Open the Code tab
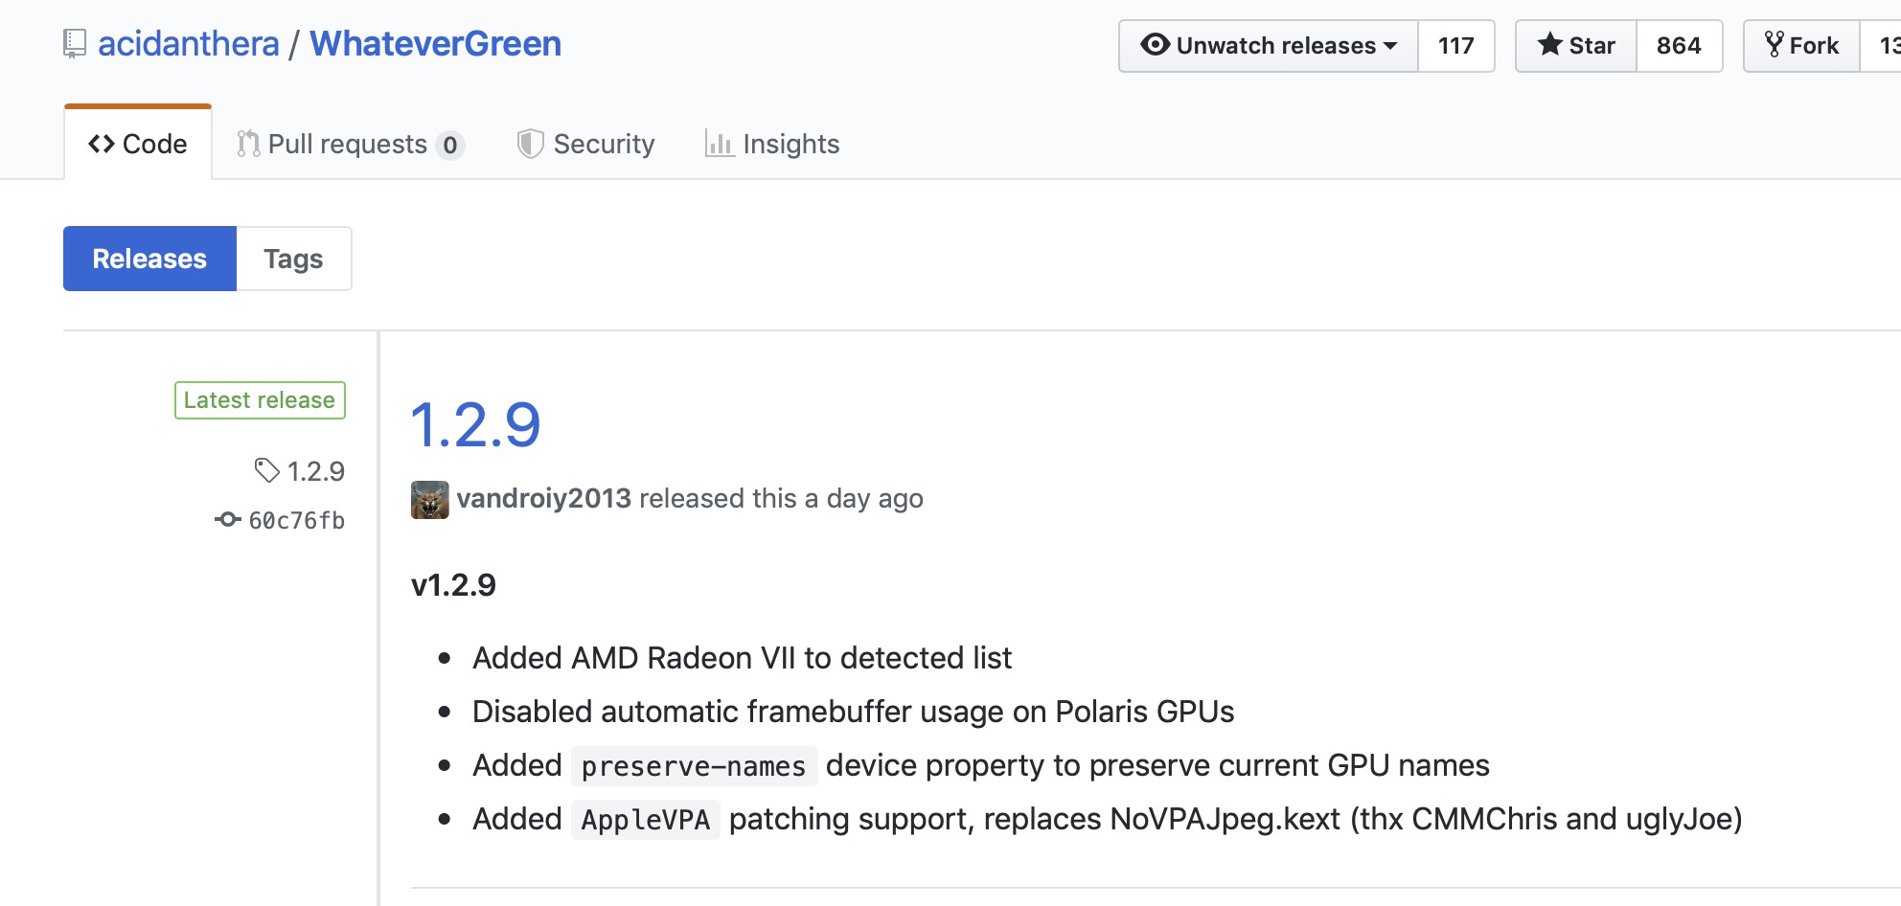Image resolution: width=1901 pixels, height=906 pixels. tap(138, 144)
